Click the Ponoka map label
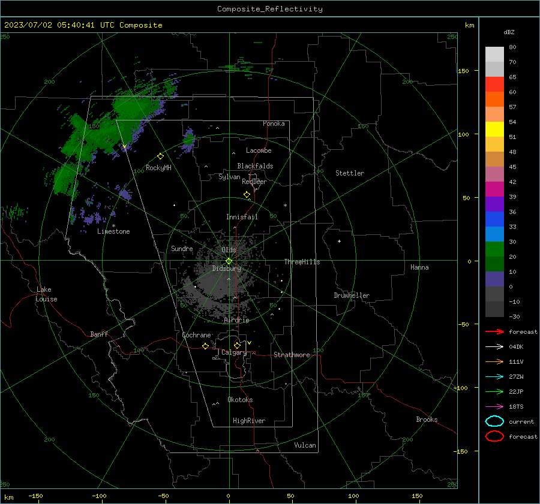Image resolution: width=540 pixels, height=504 pixels. click(x=274, y=123)
